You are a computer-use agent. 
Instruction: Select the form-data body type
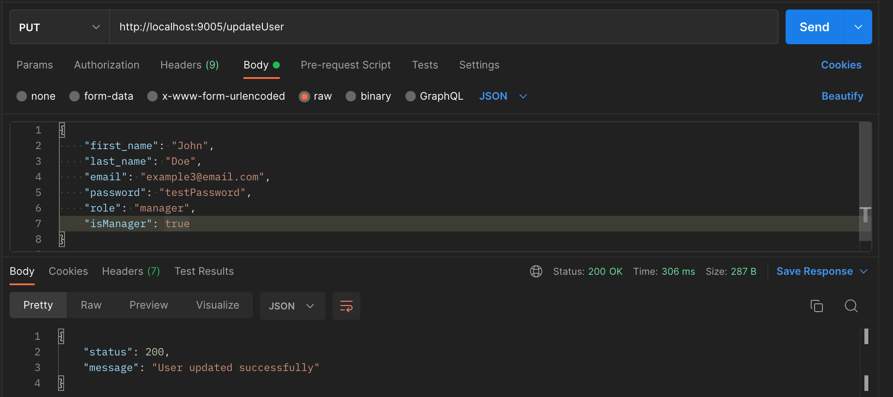pos(101,96)
